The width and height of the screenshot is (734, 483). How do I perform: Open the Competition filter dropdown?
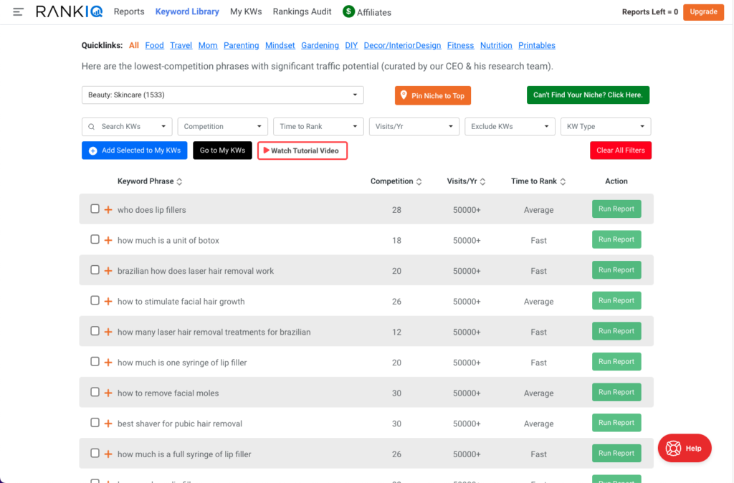(x=222, y=126)
